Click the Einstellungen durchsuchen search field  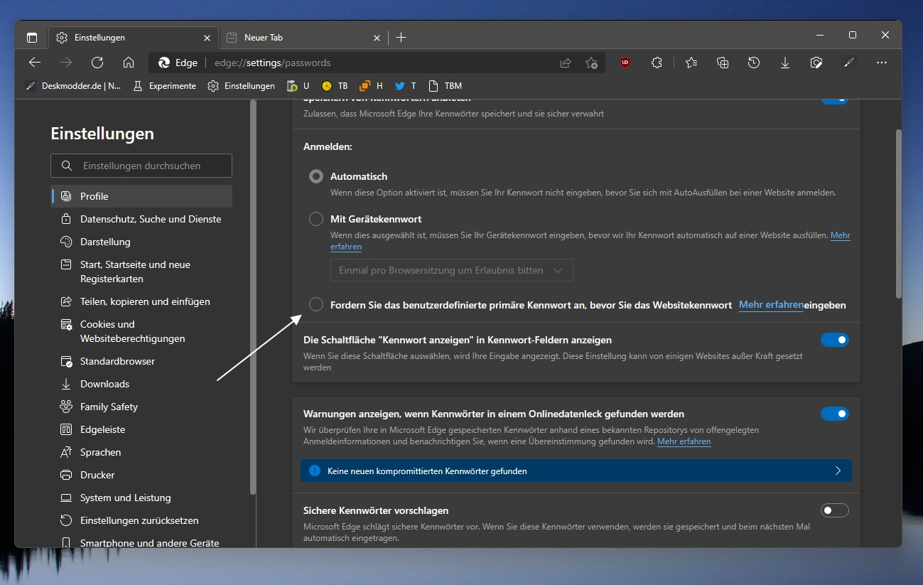coord(141,166)
